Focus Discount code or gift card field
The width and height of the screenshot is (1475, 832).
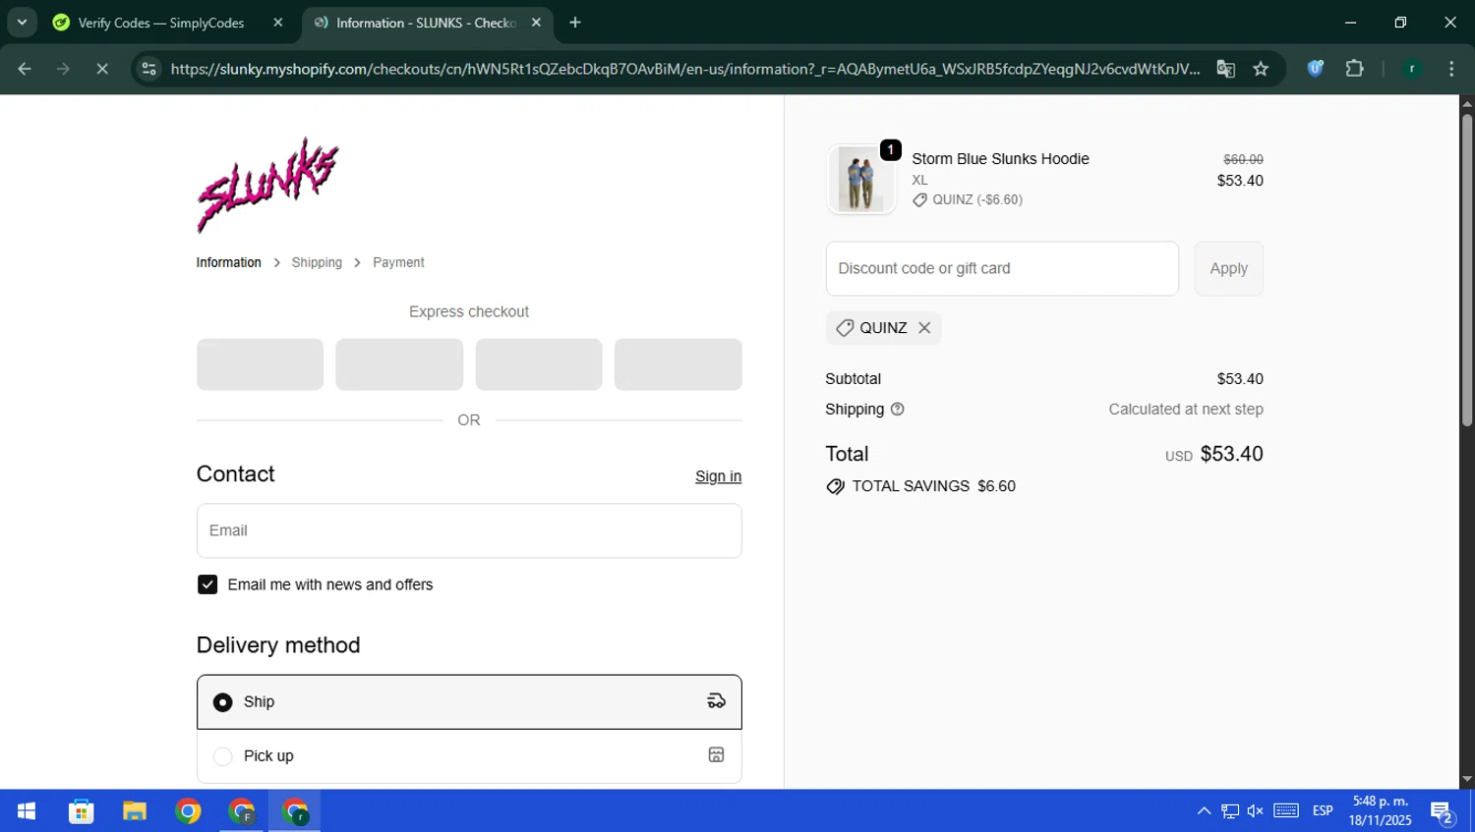1002,268
